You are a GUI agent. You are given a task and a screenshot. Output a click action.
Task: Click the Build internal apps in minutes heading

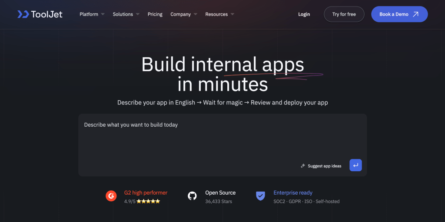click(x=223, y=74)
